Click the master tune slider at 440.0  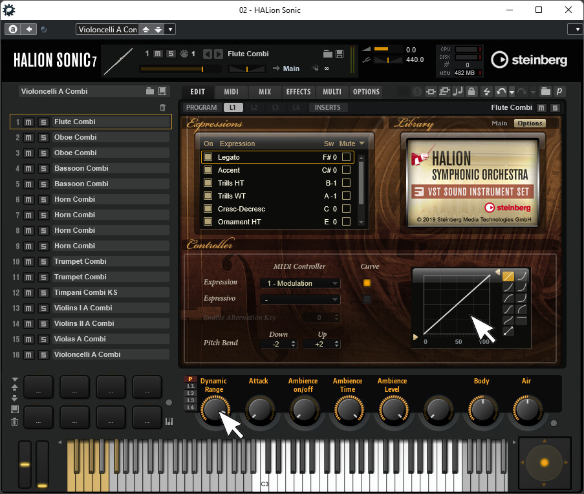point(388,59)
